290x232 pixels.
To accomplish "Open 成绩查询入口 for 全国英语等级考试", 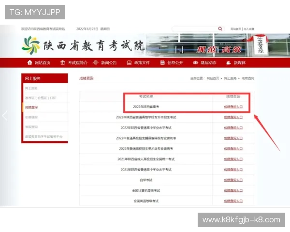I will [233, 201].
